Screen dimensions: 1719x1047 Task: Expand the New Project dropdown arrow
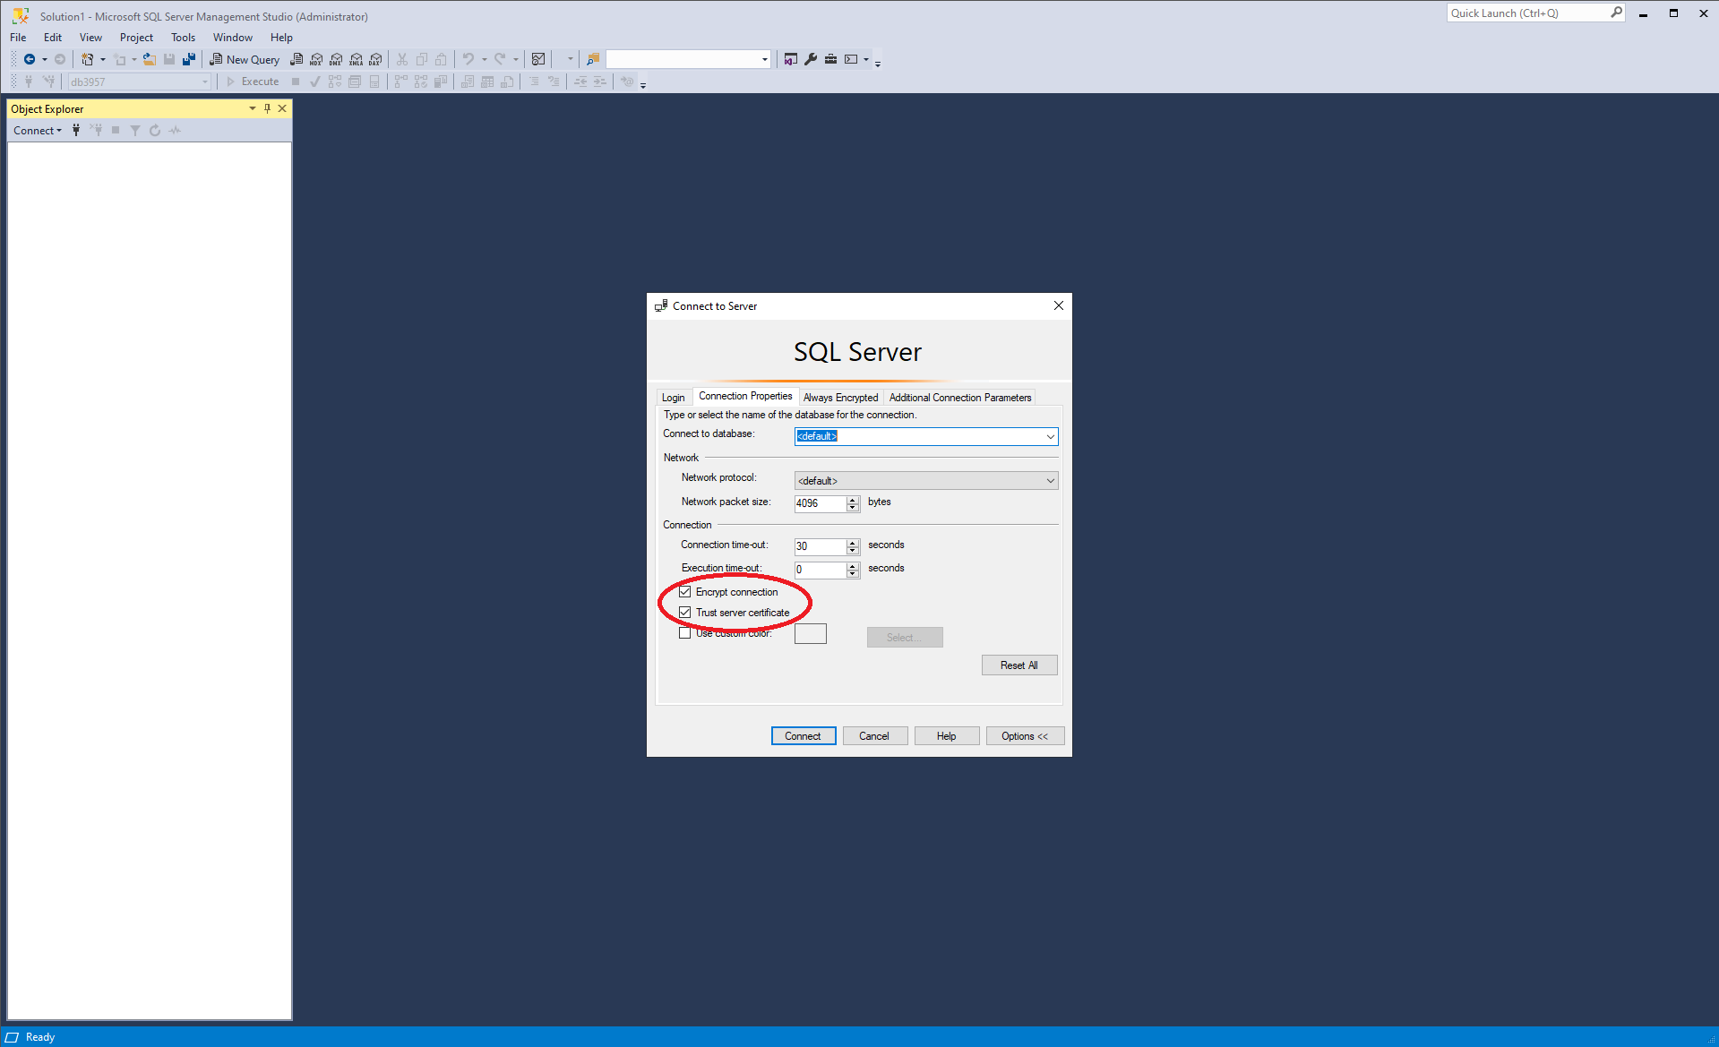[x=103, y=59]
